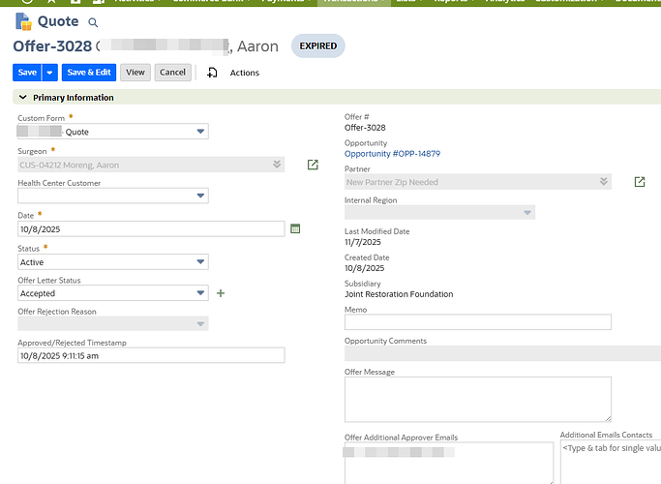The image size is (661, 484).
Task: Open Surgeon record via external link icon
Action: 313,166
